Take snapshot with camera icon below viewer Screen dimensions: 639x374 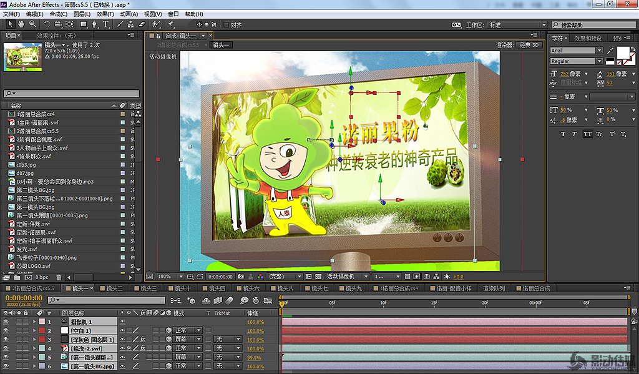(240, 276)
